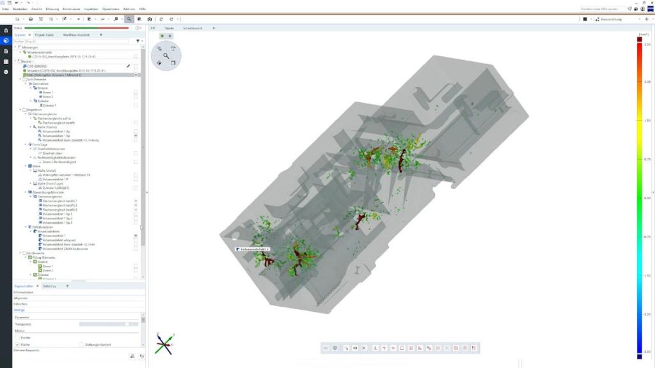Screen dimensions: 655x368
Task: Select the text annotation tool in the radial menu
Action: coord(173,49)
